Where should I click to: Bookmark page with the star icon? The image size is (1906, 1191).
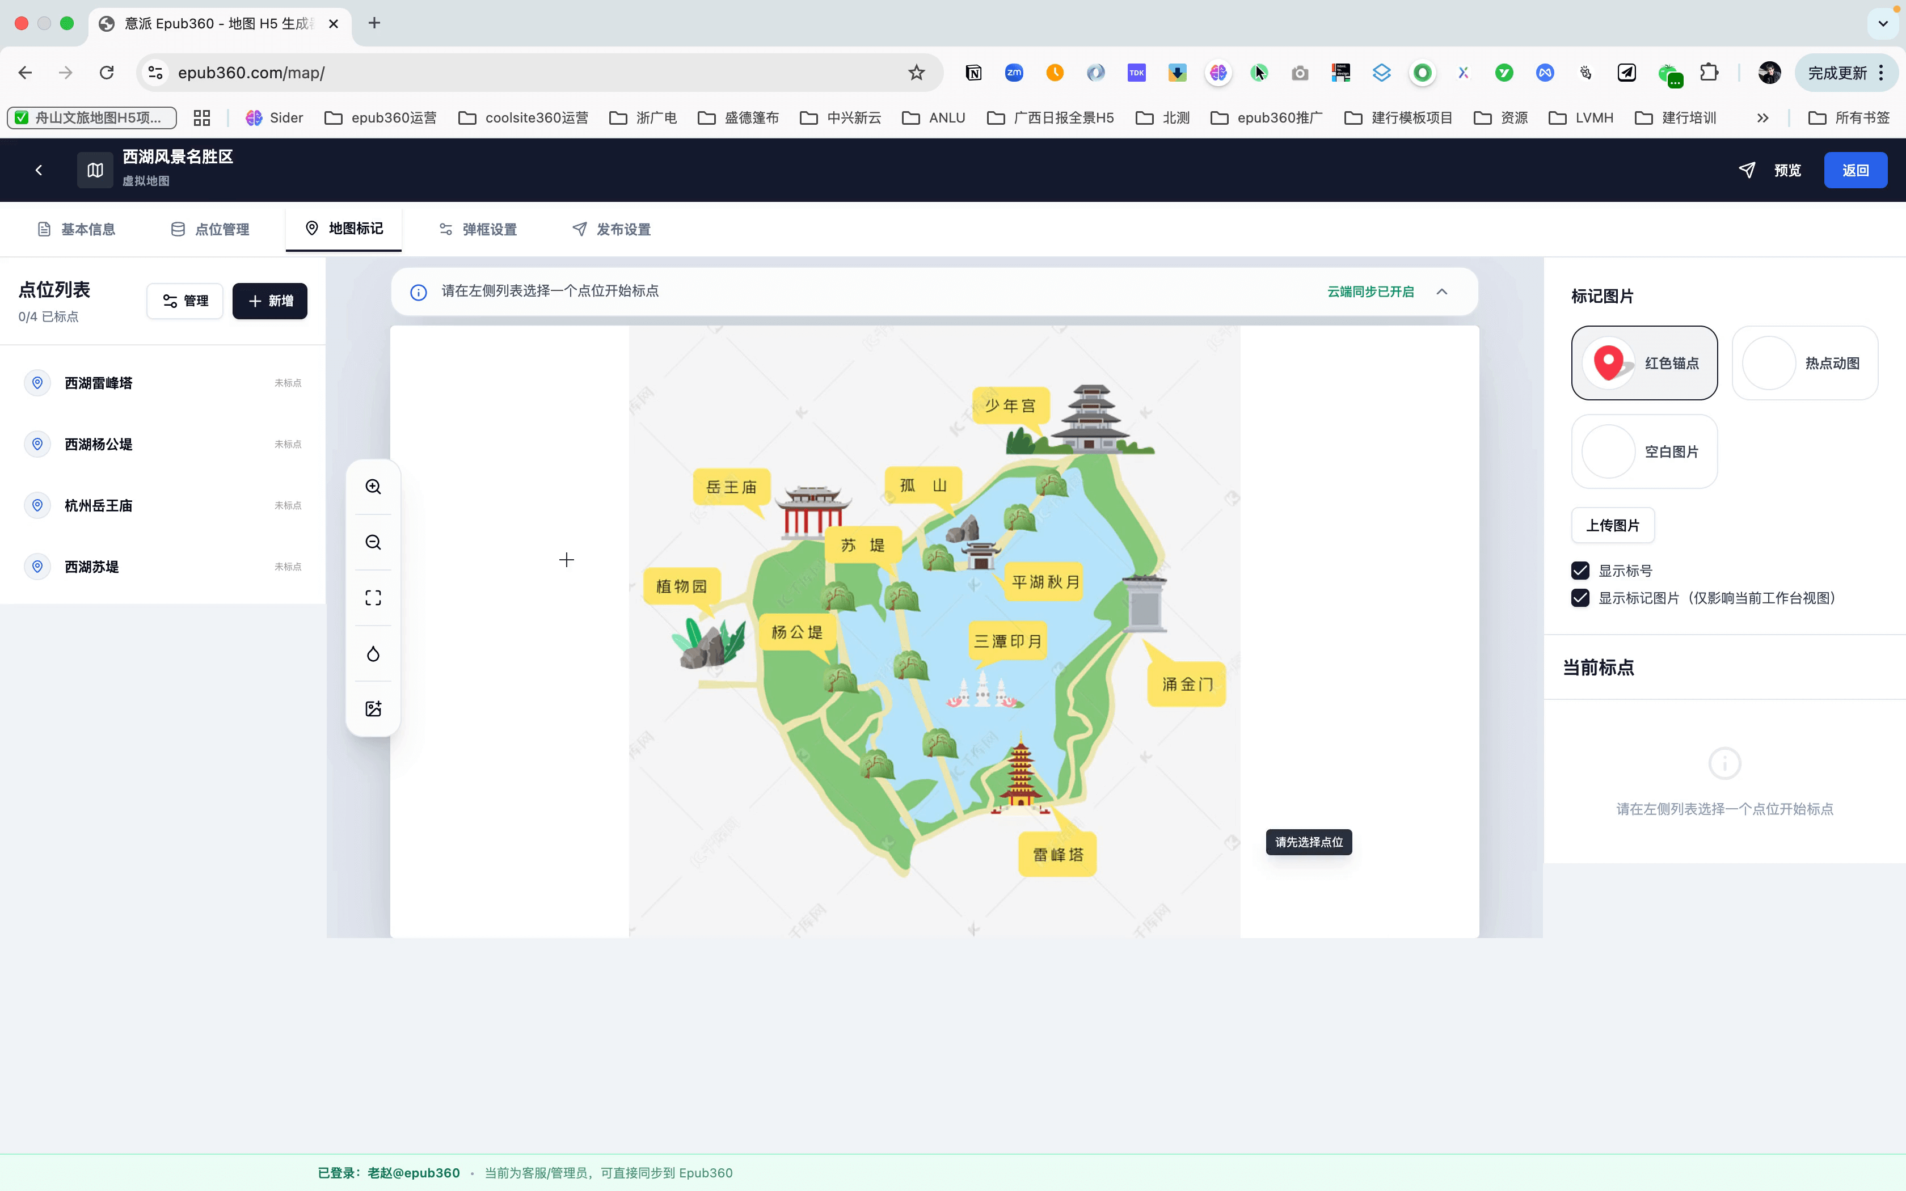(x=916, y=73)
